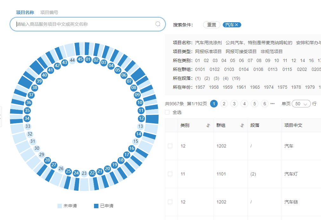Select class 30 circle on the ring
This screenshot has height=220, width=321.
tap(37, 148)
